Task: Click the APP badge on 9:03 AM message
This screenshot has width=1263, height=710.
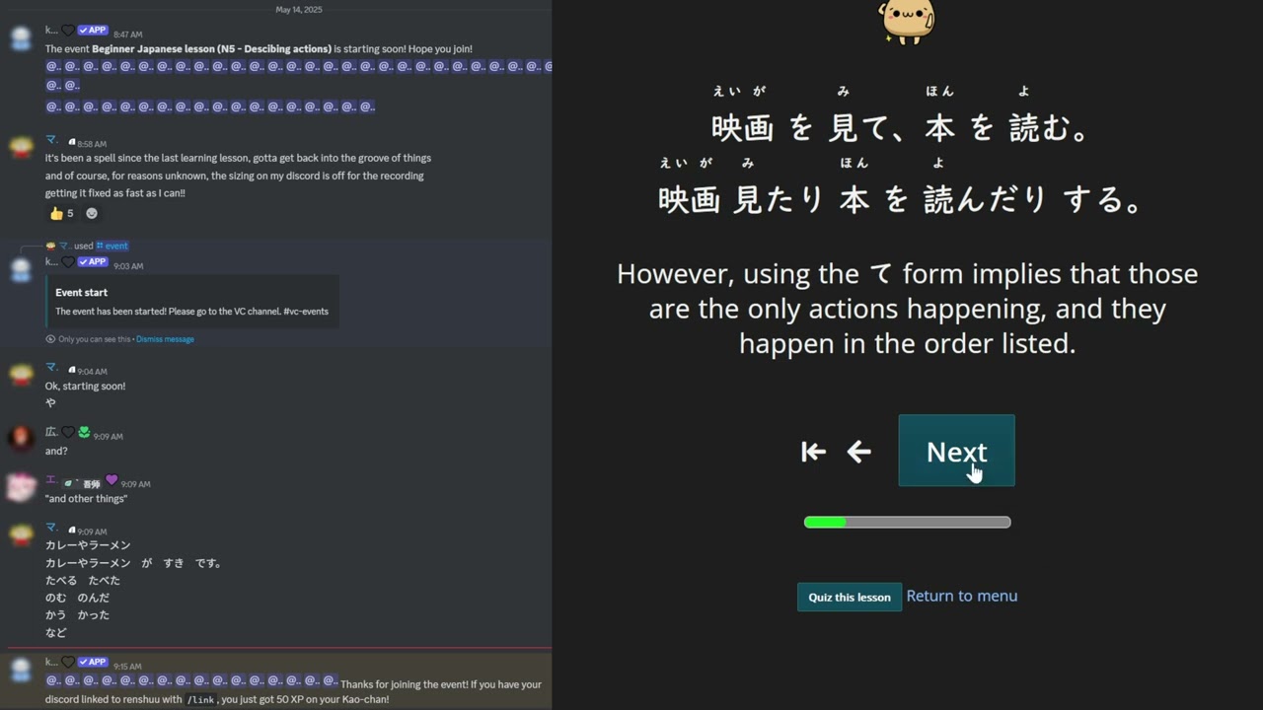Action: (93, 262)
